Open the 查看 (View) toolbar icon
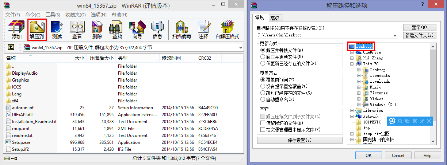447x165 pixels. (x=77, y=30)
